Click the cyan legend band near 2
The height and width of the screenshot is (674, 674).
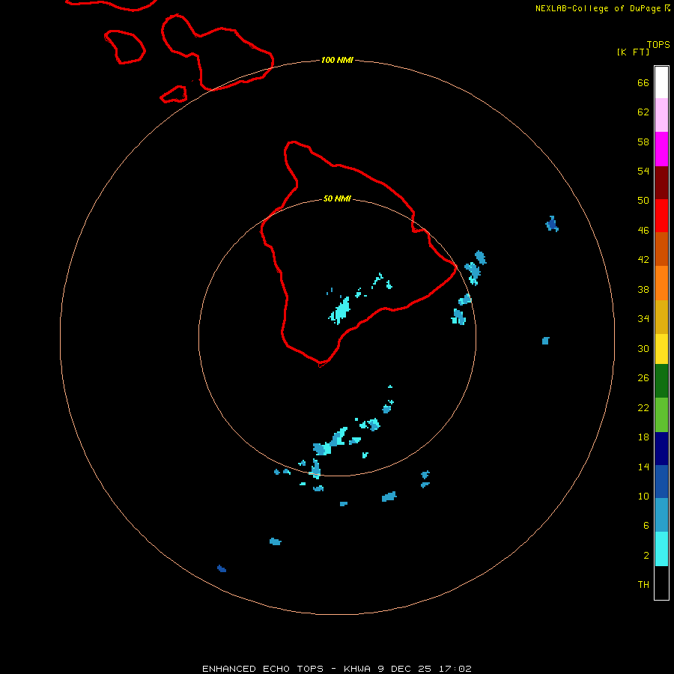661,549
